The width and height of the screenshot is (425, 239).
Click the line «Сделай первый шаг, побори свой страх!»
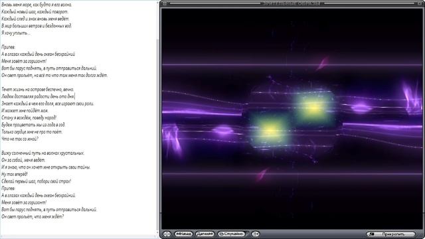36,181
